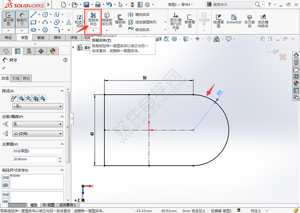The height and width of the screenshot is (213, 300).
Task: Collapse the 主要值 (Primary Value) section
Action: [x=62, y=144]
